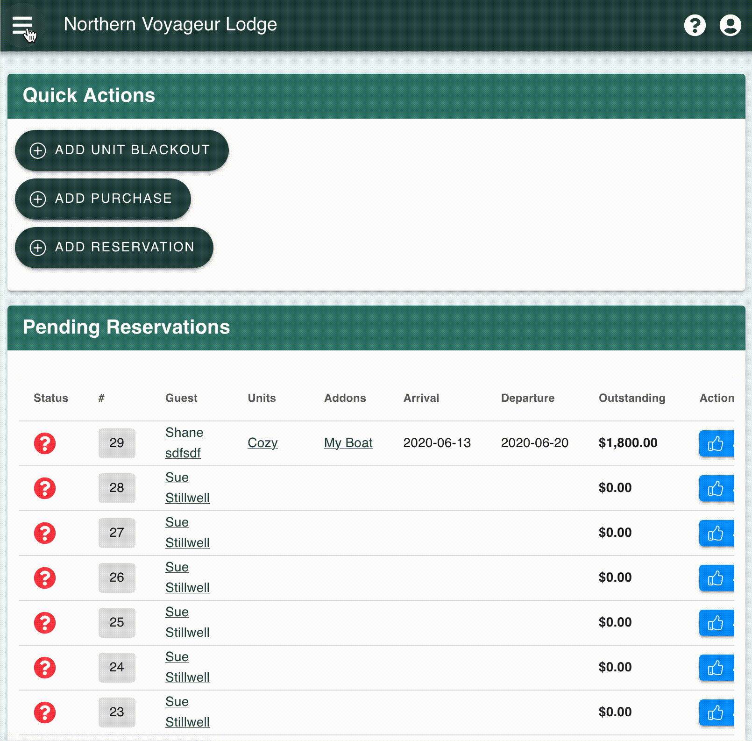
Task: Open reservation number 23 badge
Action: (117, 712)
